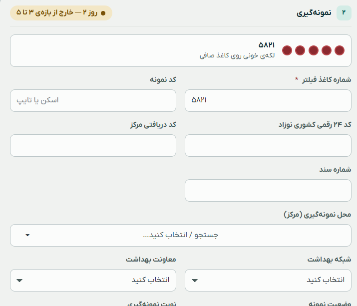Viewport: 357px width, 306px height.
Task: Click the middle blood spot circle
Action: tap(313, 50)
